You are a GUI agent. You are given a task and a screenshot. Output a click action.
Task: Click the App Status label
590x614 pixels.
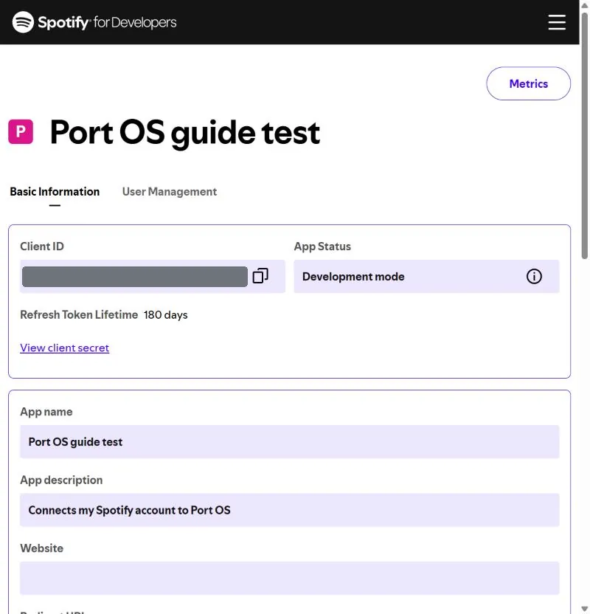pyautogui.click(x=322, y=246)
